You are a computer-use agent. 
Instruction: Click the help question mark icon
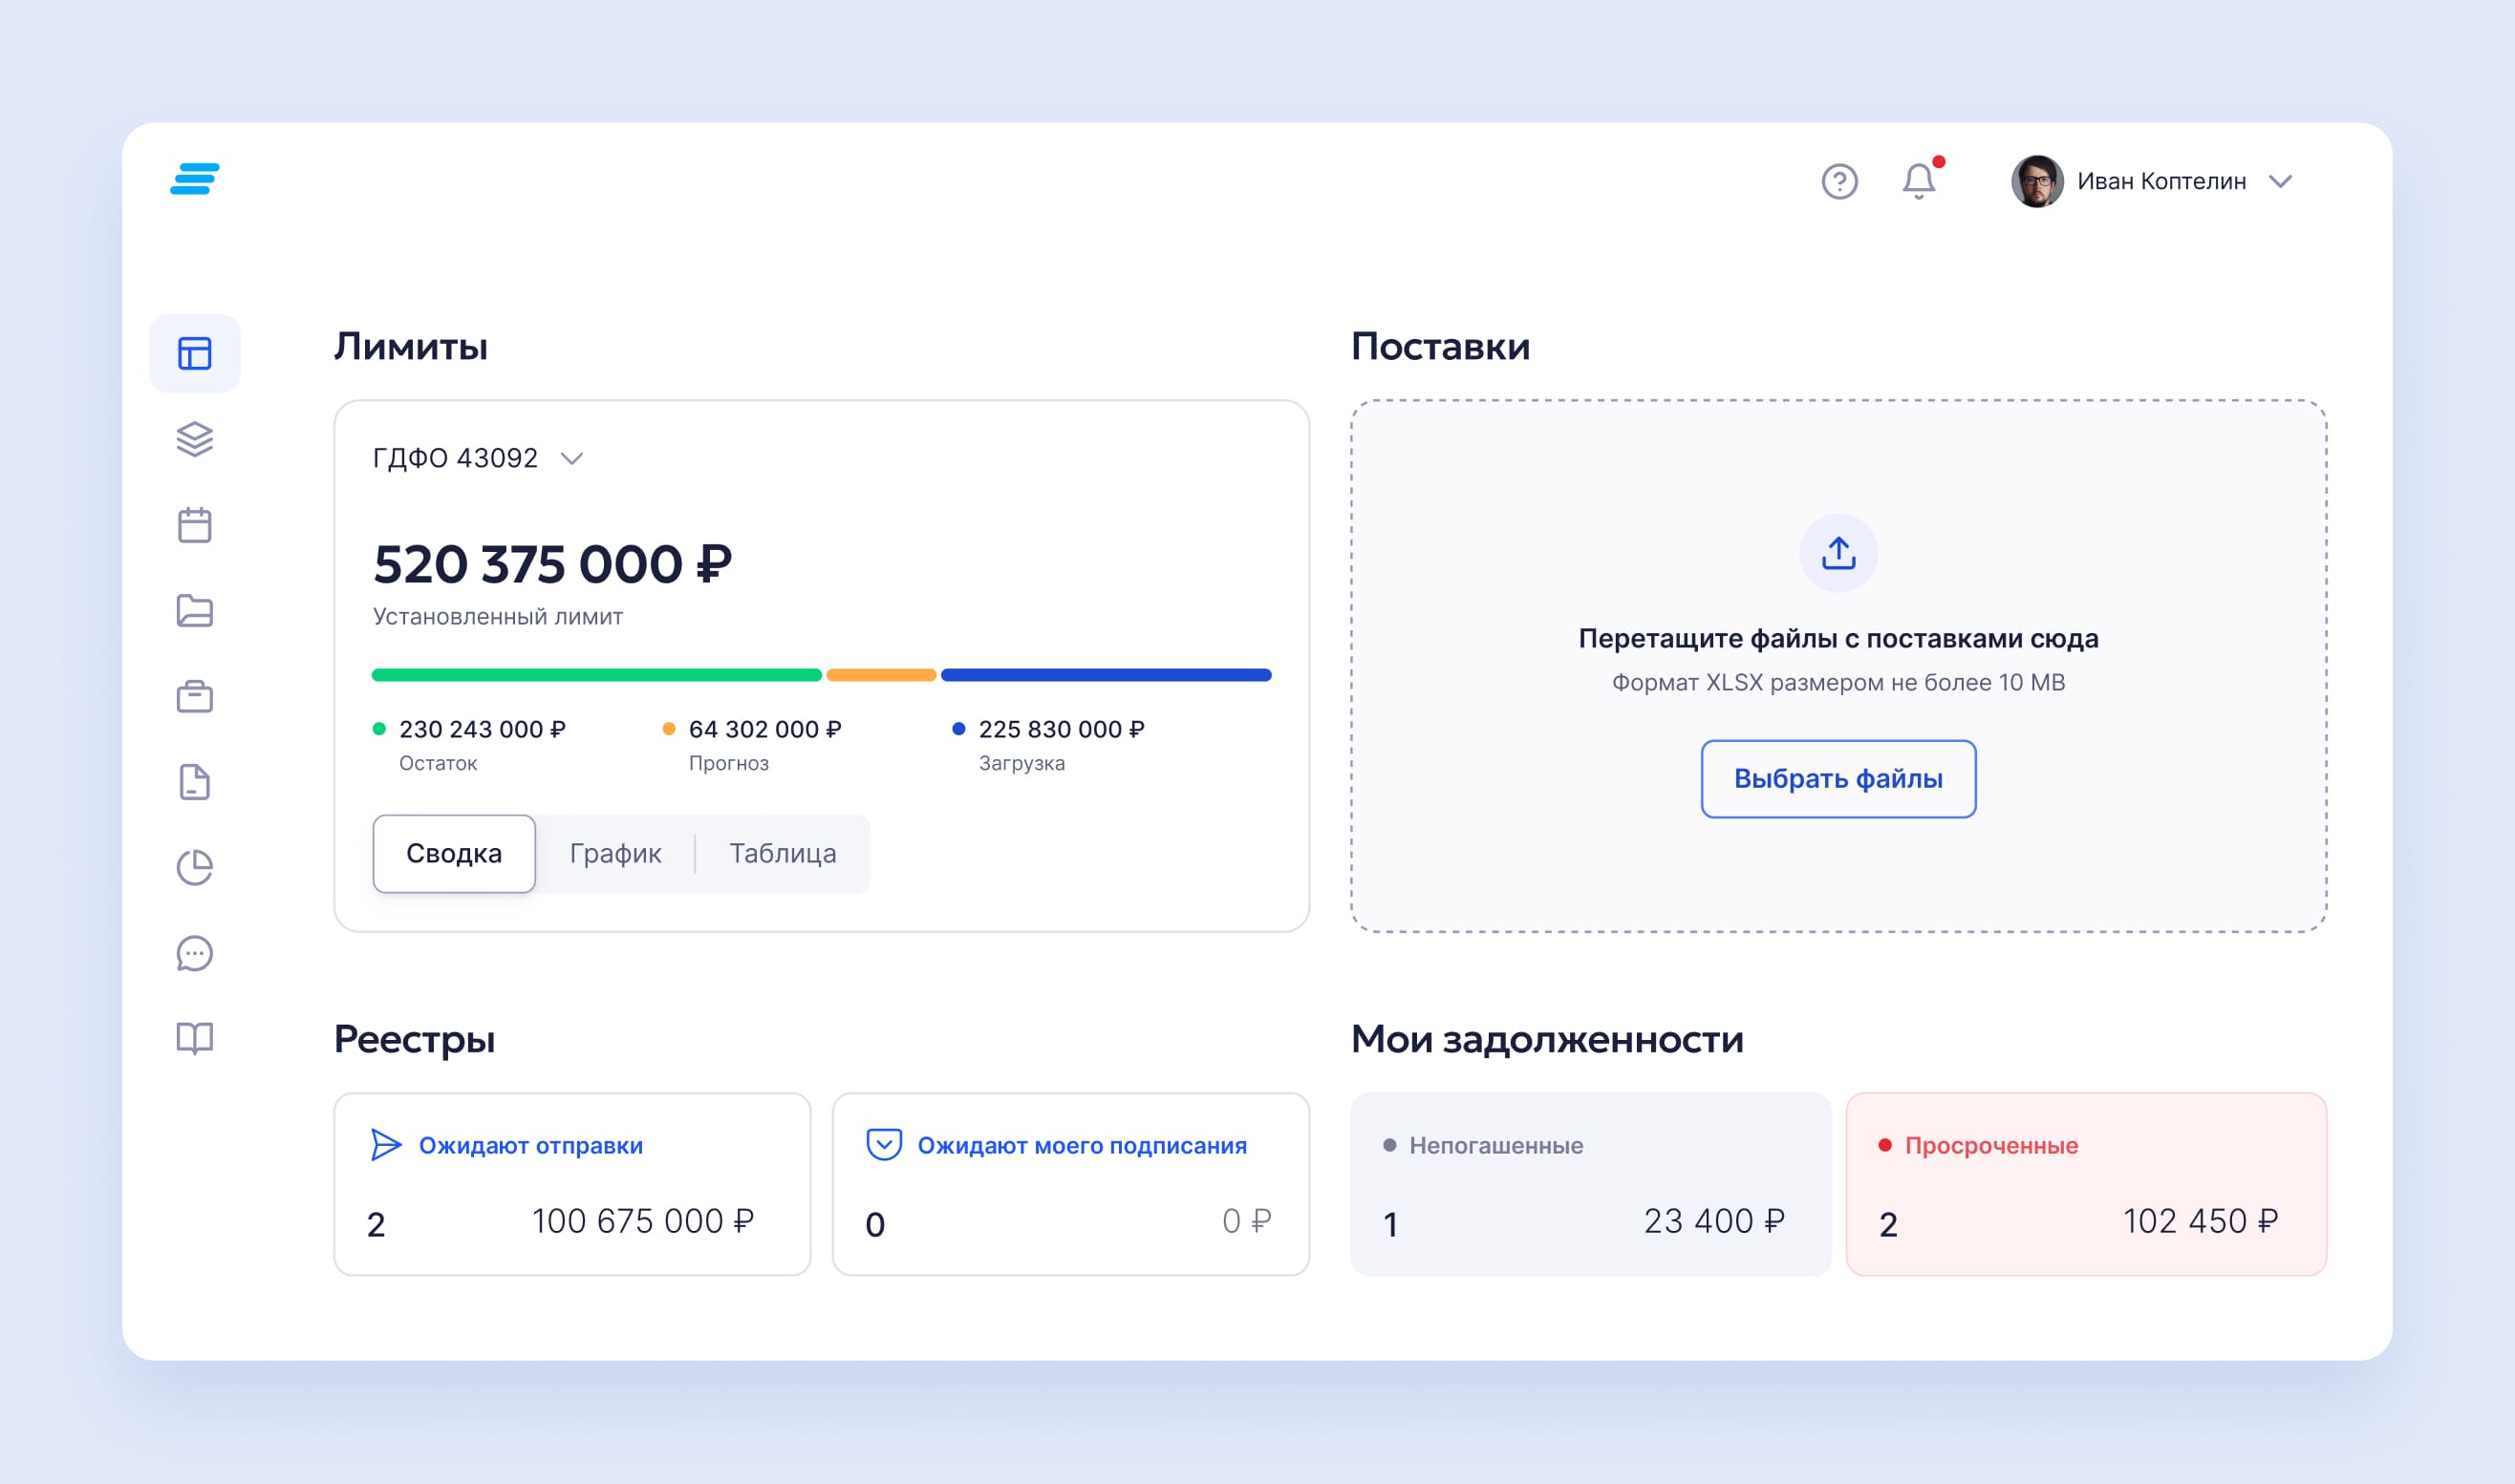[x=1838, y=181]
